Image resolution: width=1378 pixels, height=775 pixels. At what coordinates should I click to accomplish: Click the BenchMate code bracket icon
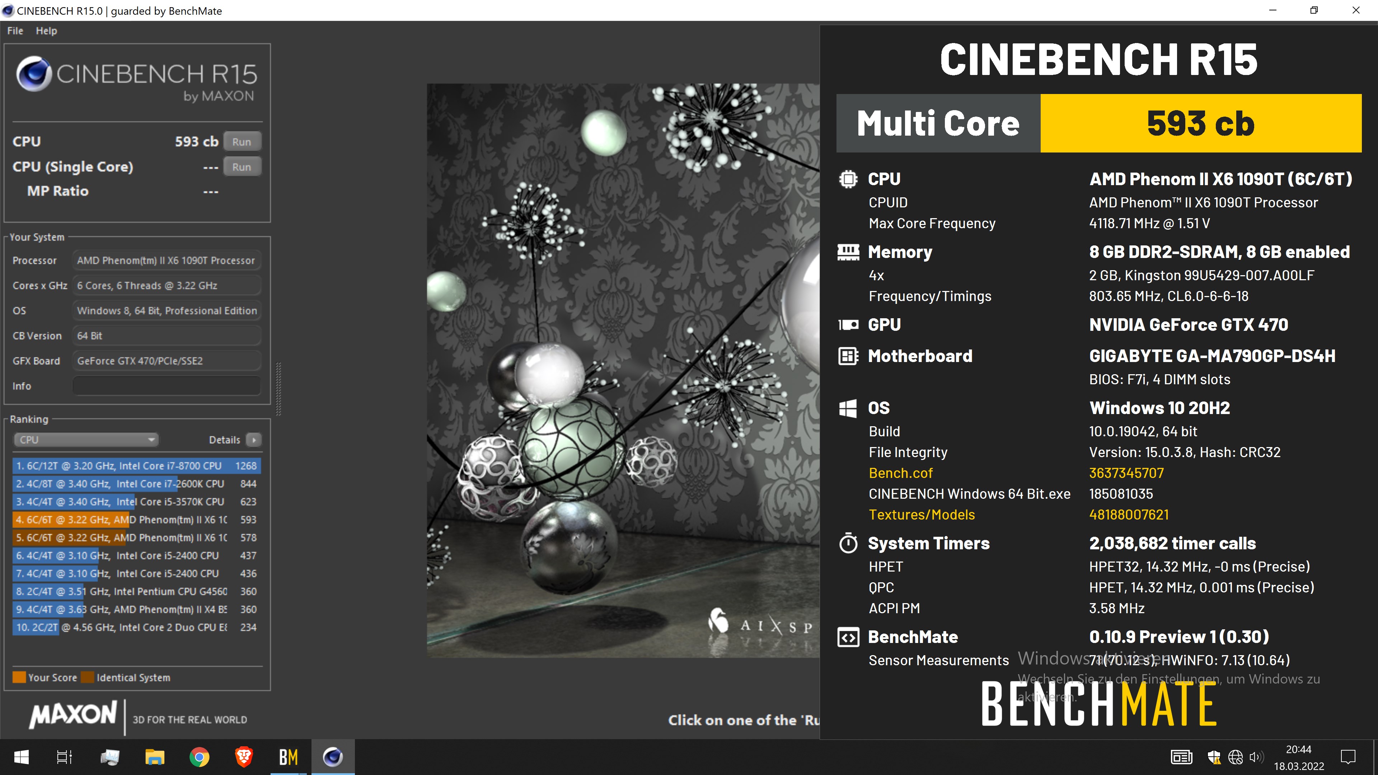coord(848,637)
